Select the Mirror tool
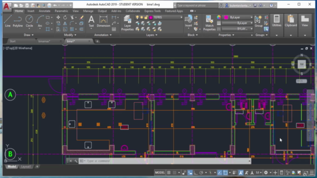The image size is (317, 178). (65, 23)
